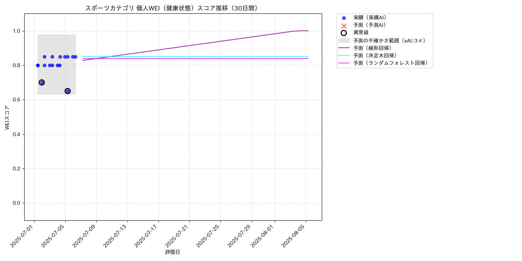Click the legend text 予測（線形回帰）
Screen dimensions: 522x261
372,48
